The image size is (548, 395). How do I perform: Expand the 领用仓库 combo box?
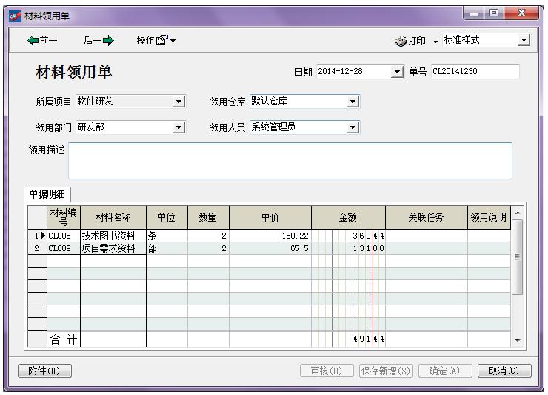(352, 102)
